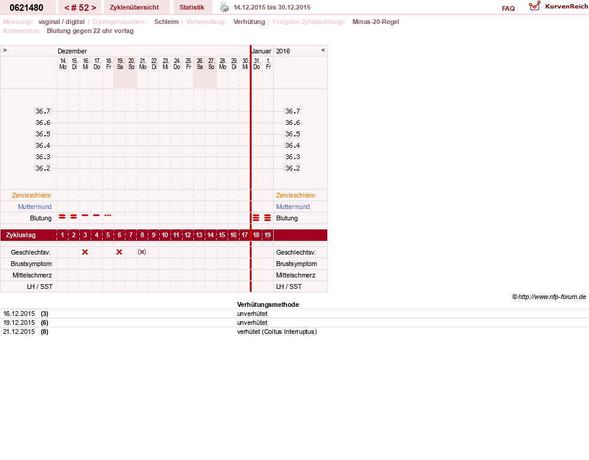The image size is (589, 460).
Task: Click the heavy bleeding marker on day 18
Action: pyautogui.click(x=256, y=218)
